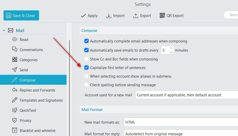Go to Templates and Signatures settings
The height and width of the screenshot is (136, 238).
tap(41, 100)
